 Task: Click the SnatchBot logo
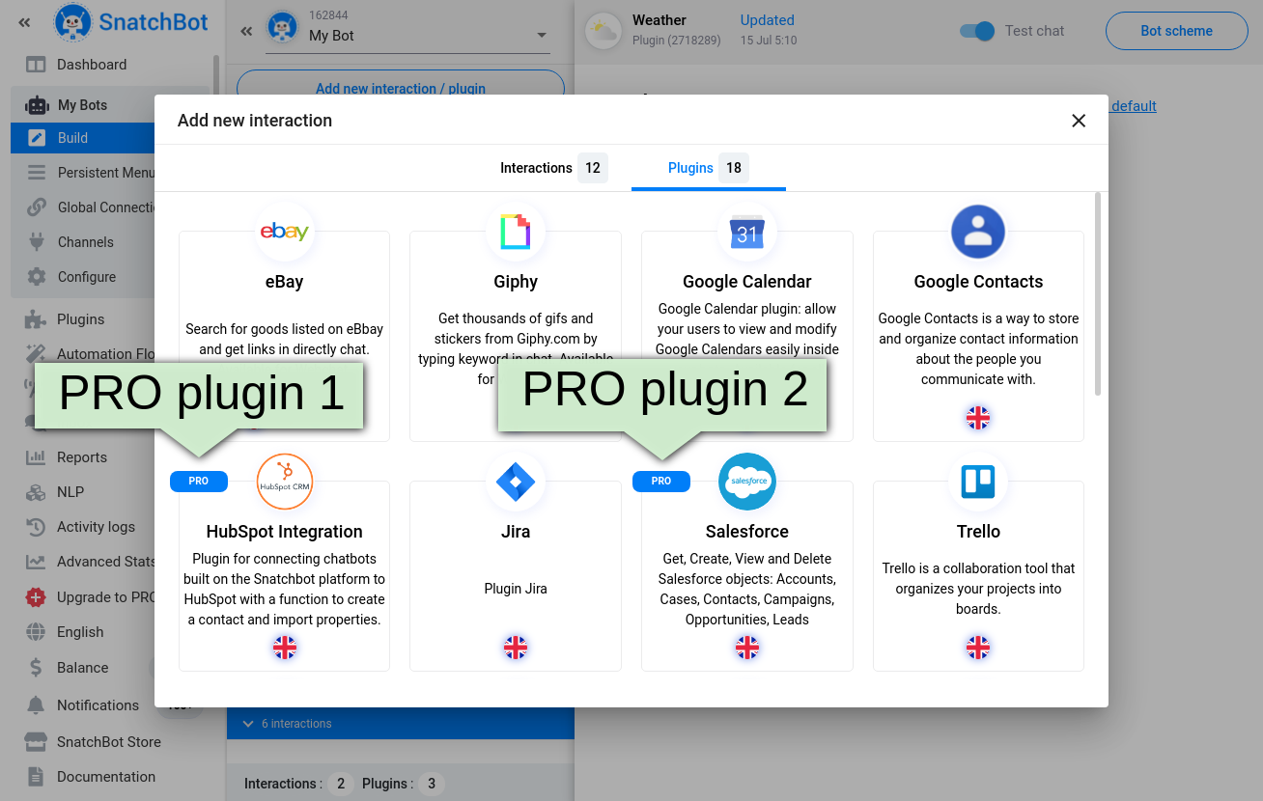131,22
